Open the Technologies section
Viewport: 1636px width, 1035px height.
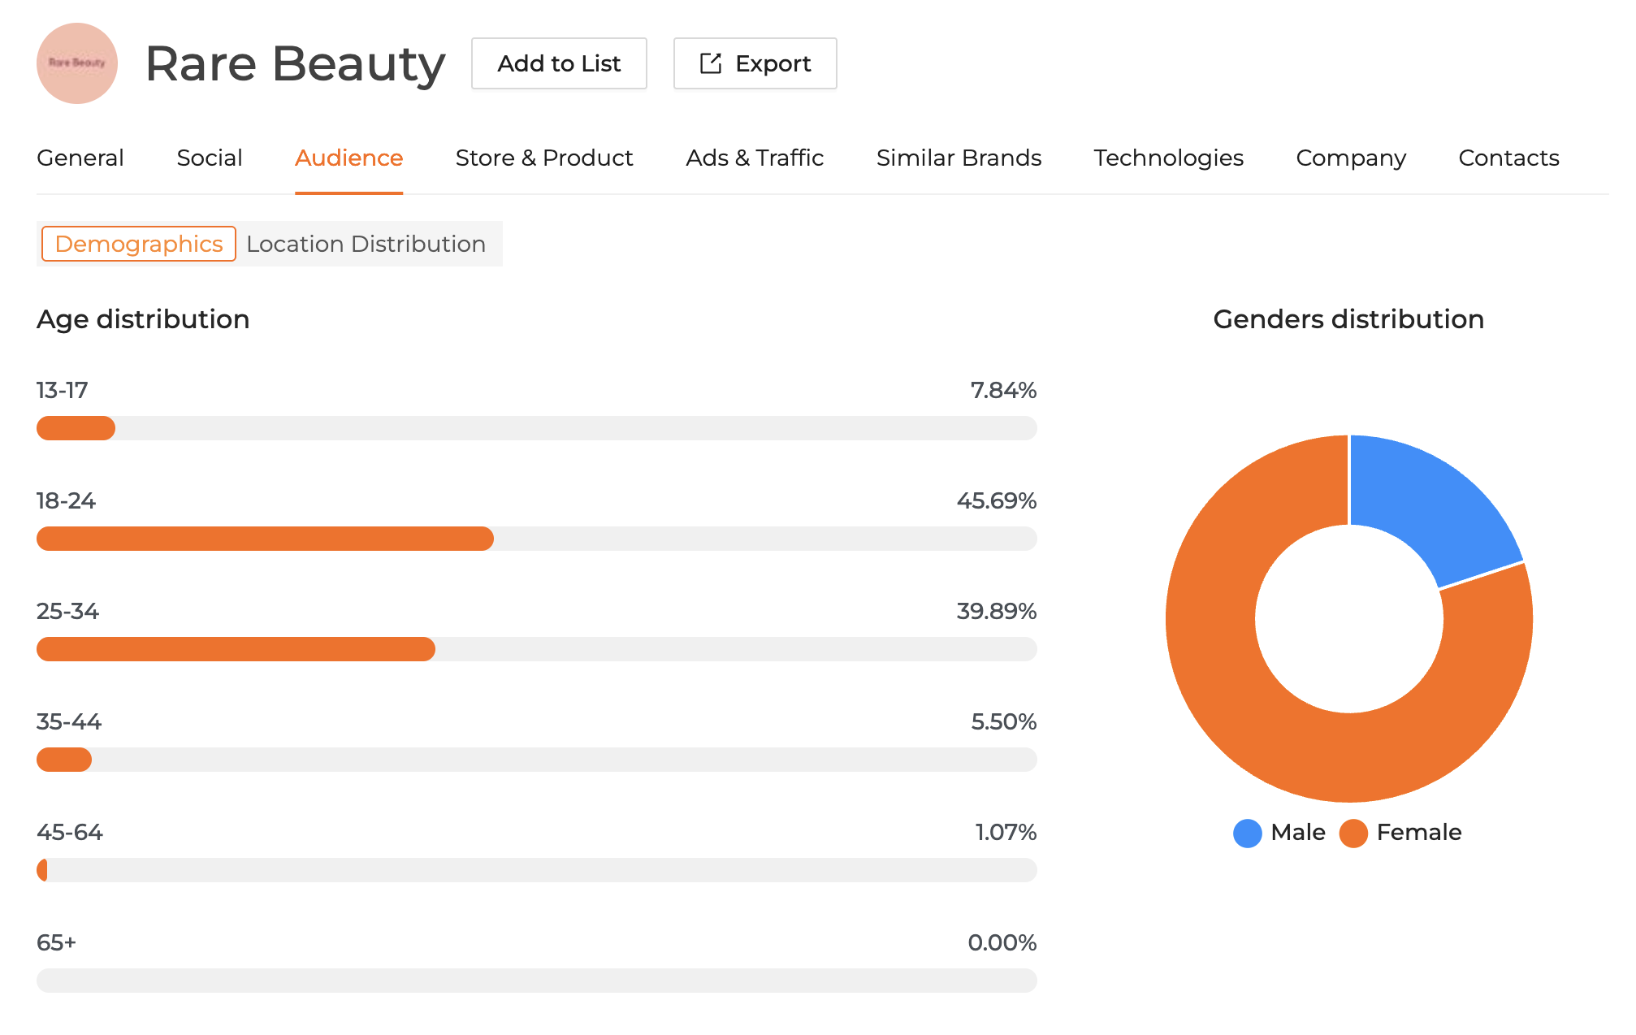click(x=1168, y=158)
